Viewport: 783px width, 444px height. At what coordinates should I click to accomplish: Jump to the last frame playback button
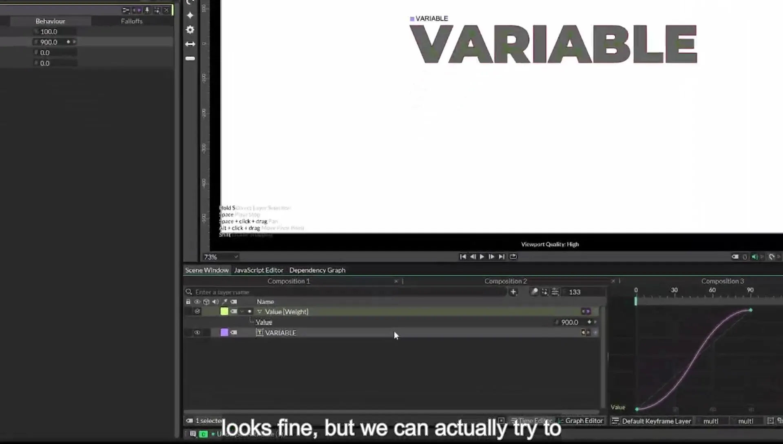click(x=502, y=257)
